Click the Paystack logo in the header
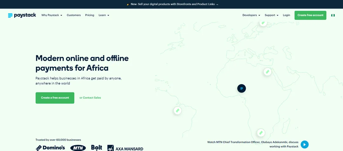 pyautogui.click(x=22, y=15)
